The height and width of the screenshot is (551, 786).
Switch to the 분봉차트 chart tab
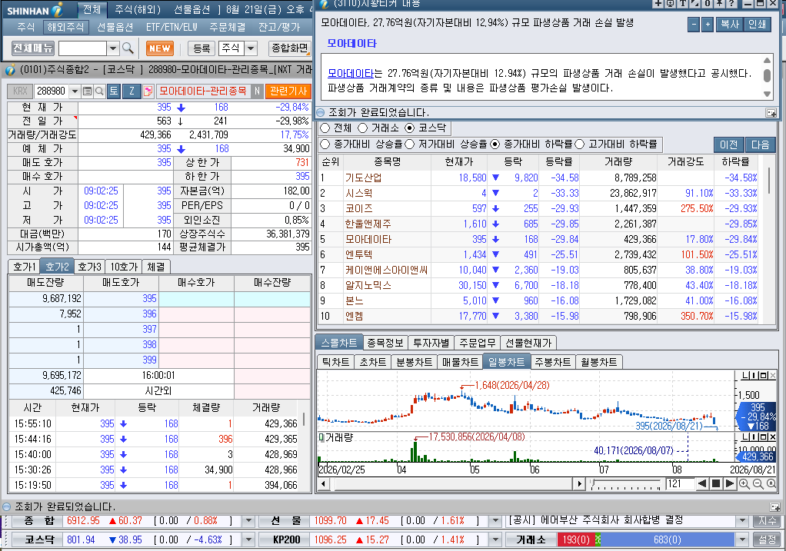click(414, 362)
